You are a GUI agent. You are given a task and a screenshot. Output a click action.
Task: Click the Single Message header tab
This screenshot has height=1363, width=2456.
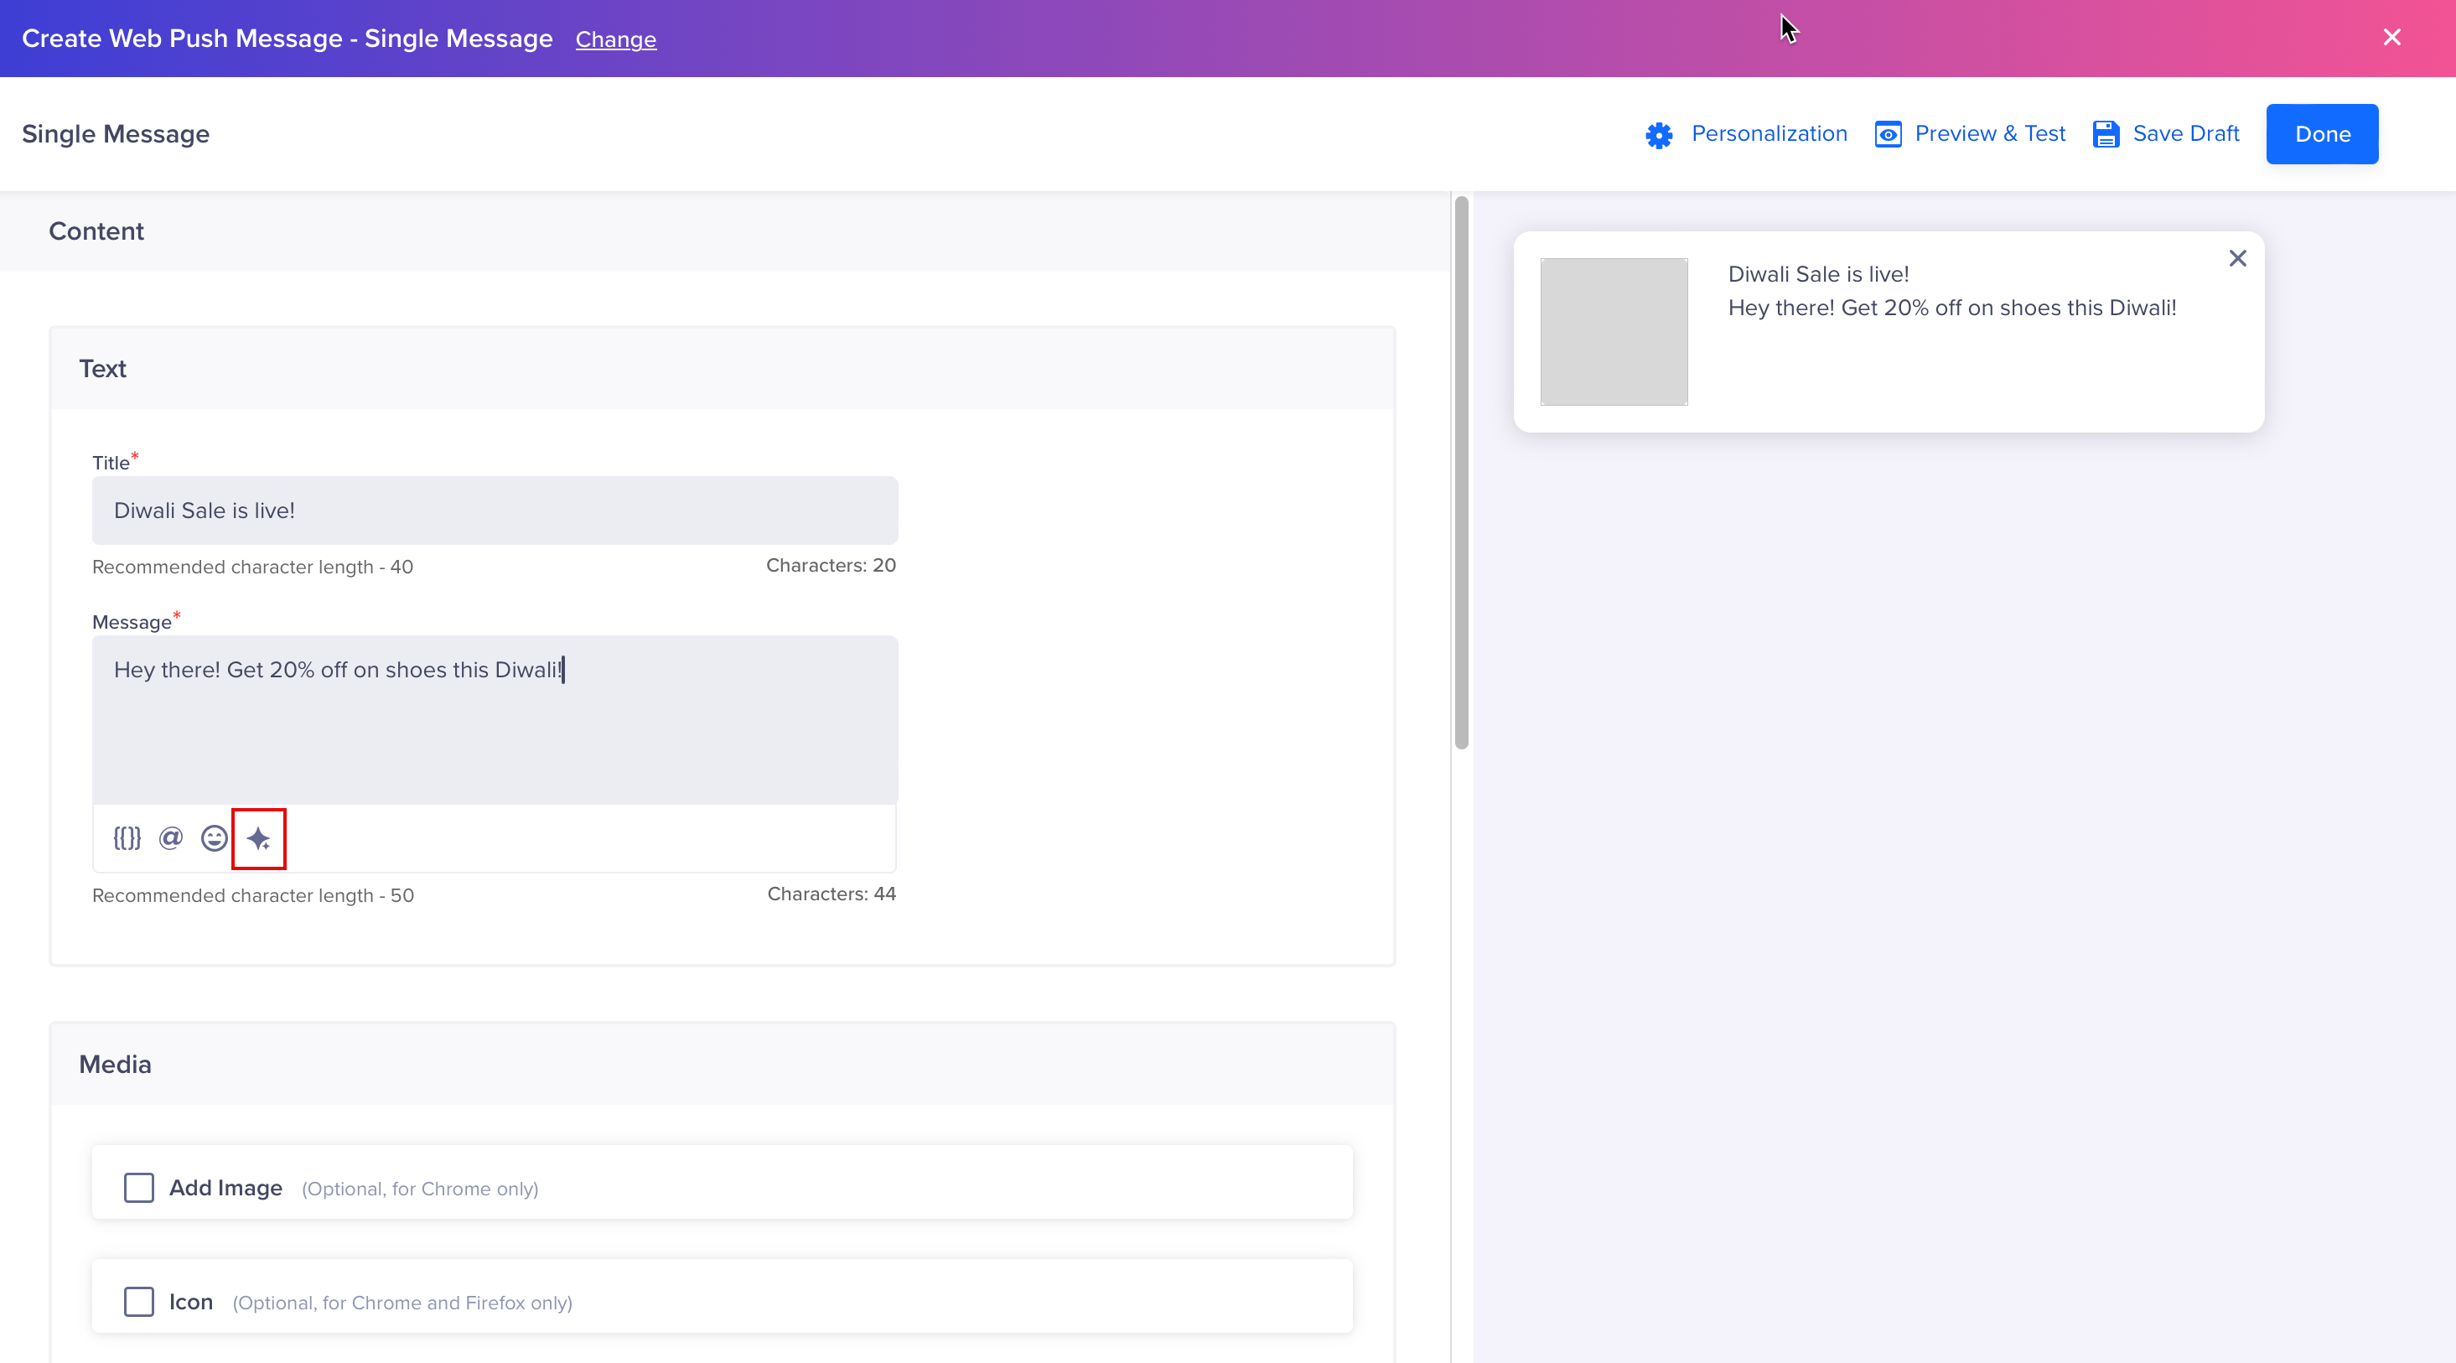[x=114, y=132]
